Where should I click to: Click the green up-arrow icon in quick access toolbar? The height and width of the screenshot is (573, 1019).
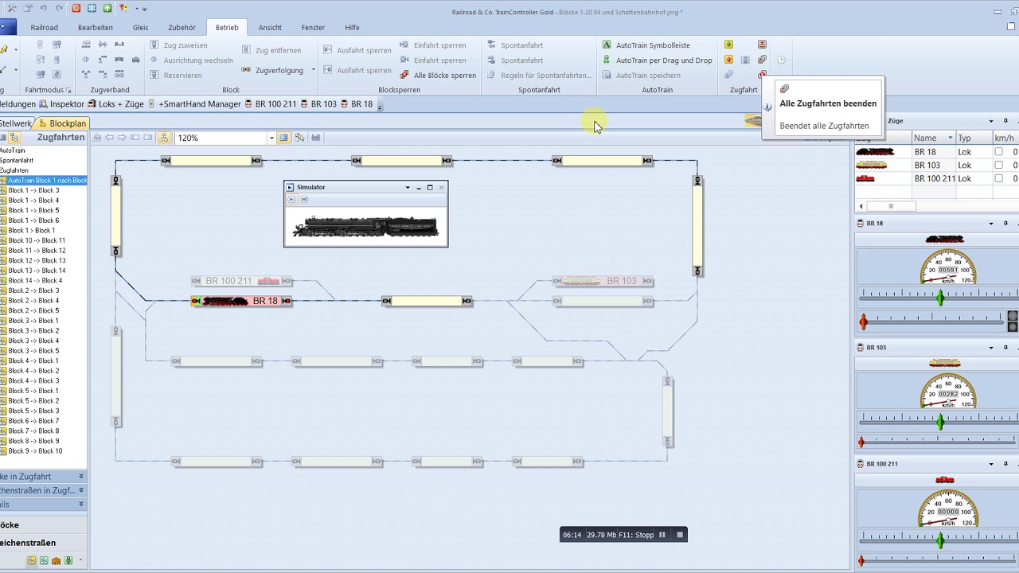coord(107,8)
